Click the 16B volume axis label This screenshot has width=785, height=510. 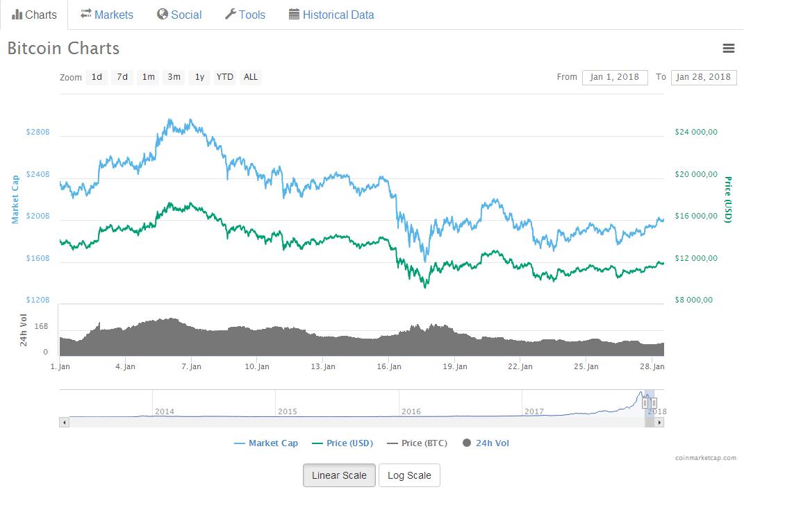(x=41, y=327)
